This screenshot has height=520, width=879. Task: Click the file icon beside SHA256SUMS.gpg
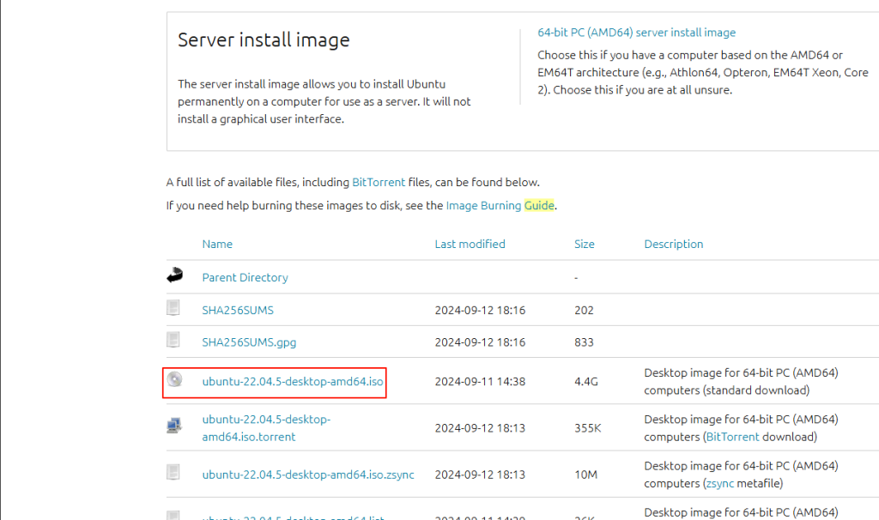(174, 341)
